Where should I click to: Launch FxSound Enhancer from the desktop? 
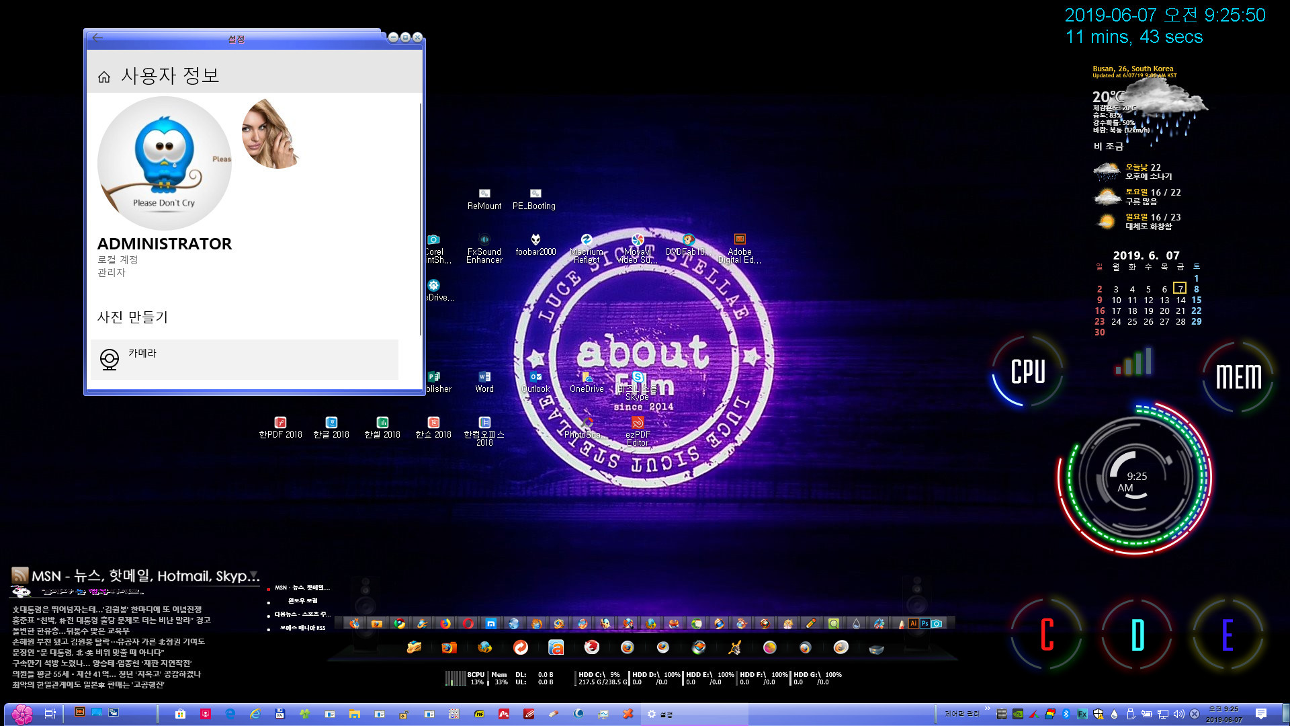click(x=484, y=248)
